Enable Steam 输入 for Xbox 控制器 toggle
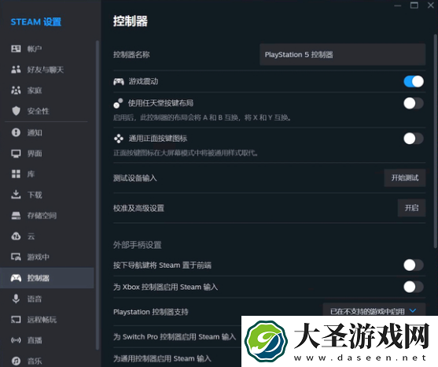 414,287
